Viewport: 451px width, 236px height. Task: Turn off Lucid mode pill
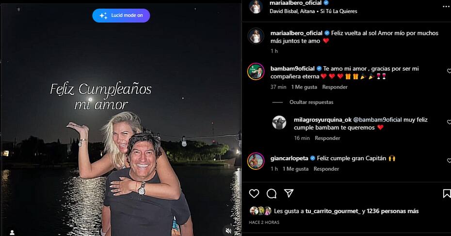[x=121, y=15]
